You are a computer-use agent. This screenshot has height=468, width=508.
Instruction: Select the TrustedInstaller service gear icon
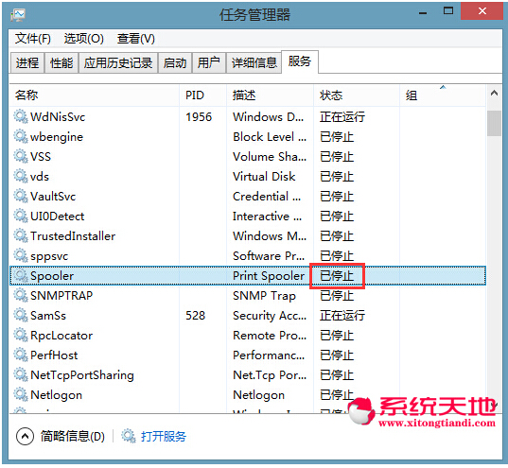pos(21,235)
